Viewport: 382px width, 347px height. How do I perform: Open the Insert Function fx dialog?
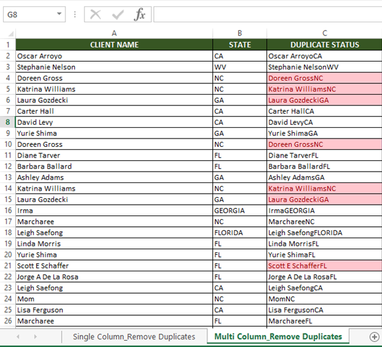point(140,15)
